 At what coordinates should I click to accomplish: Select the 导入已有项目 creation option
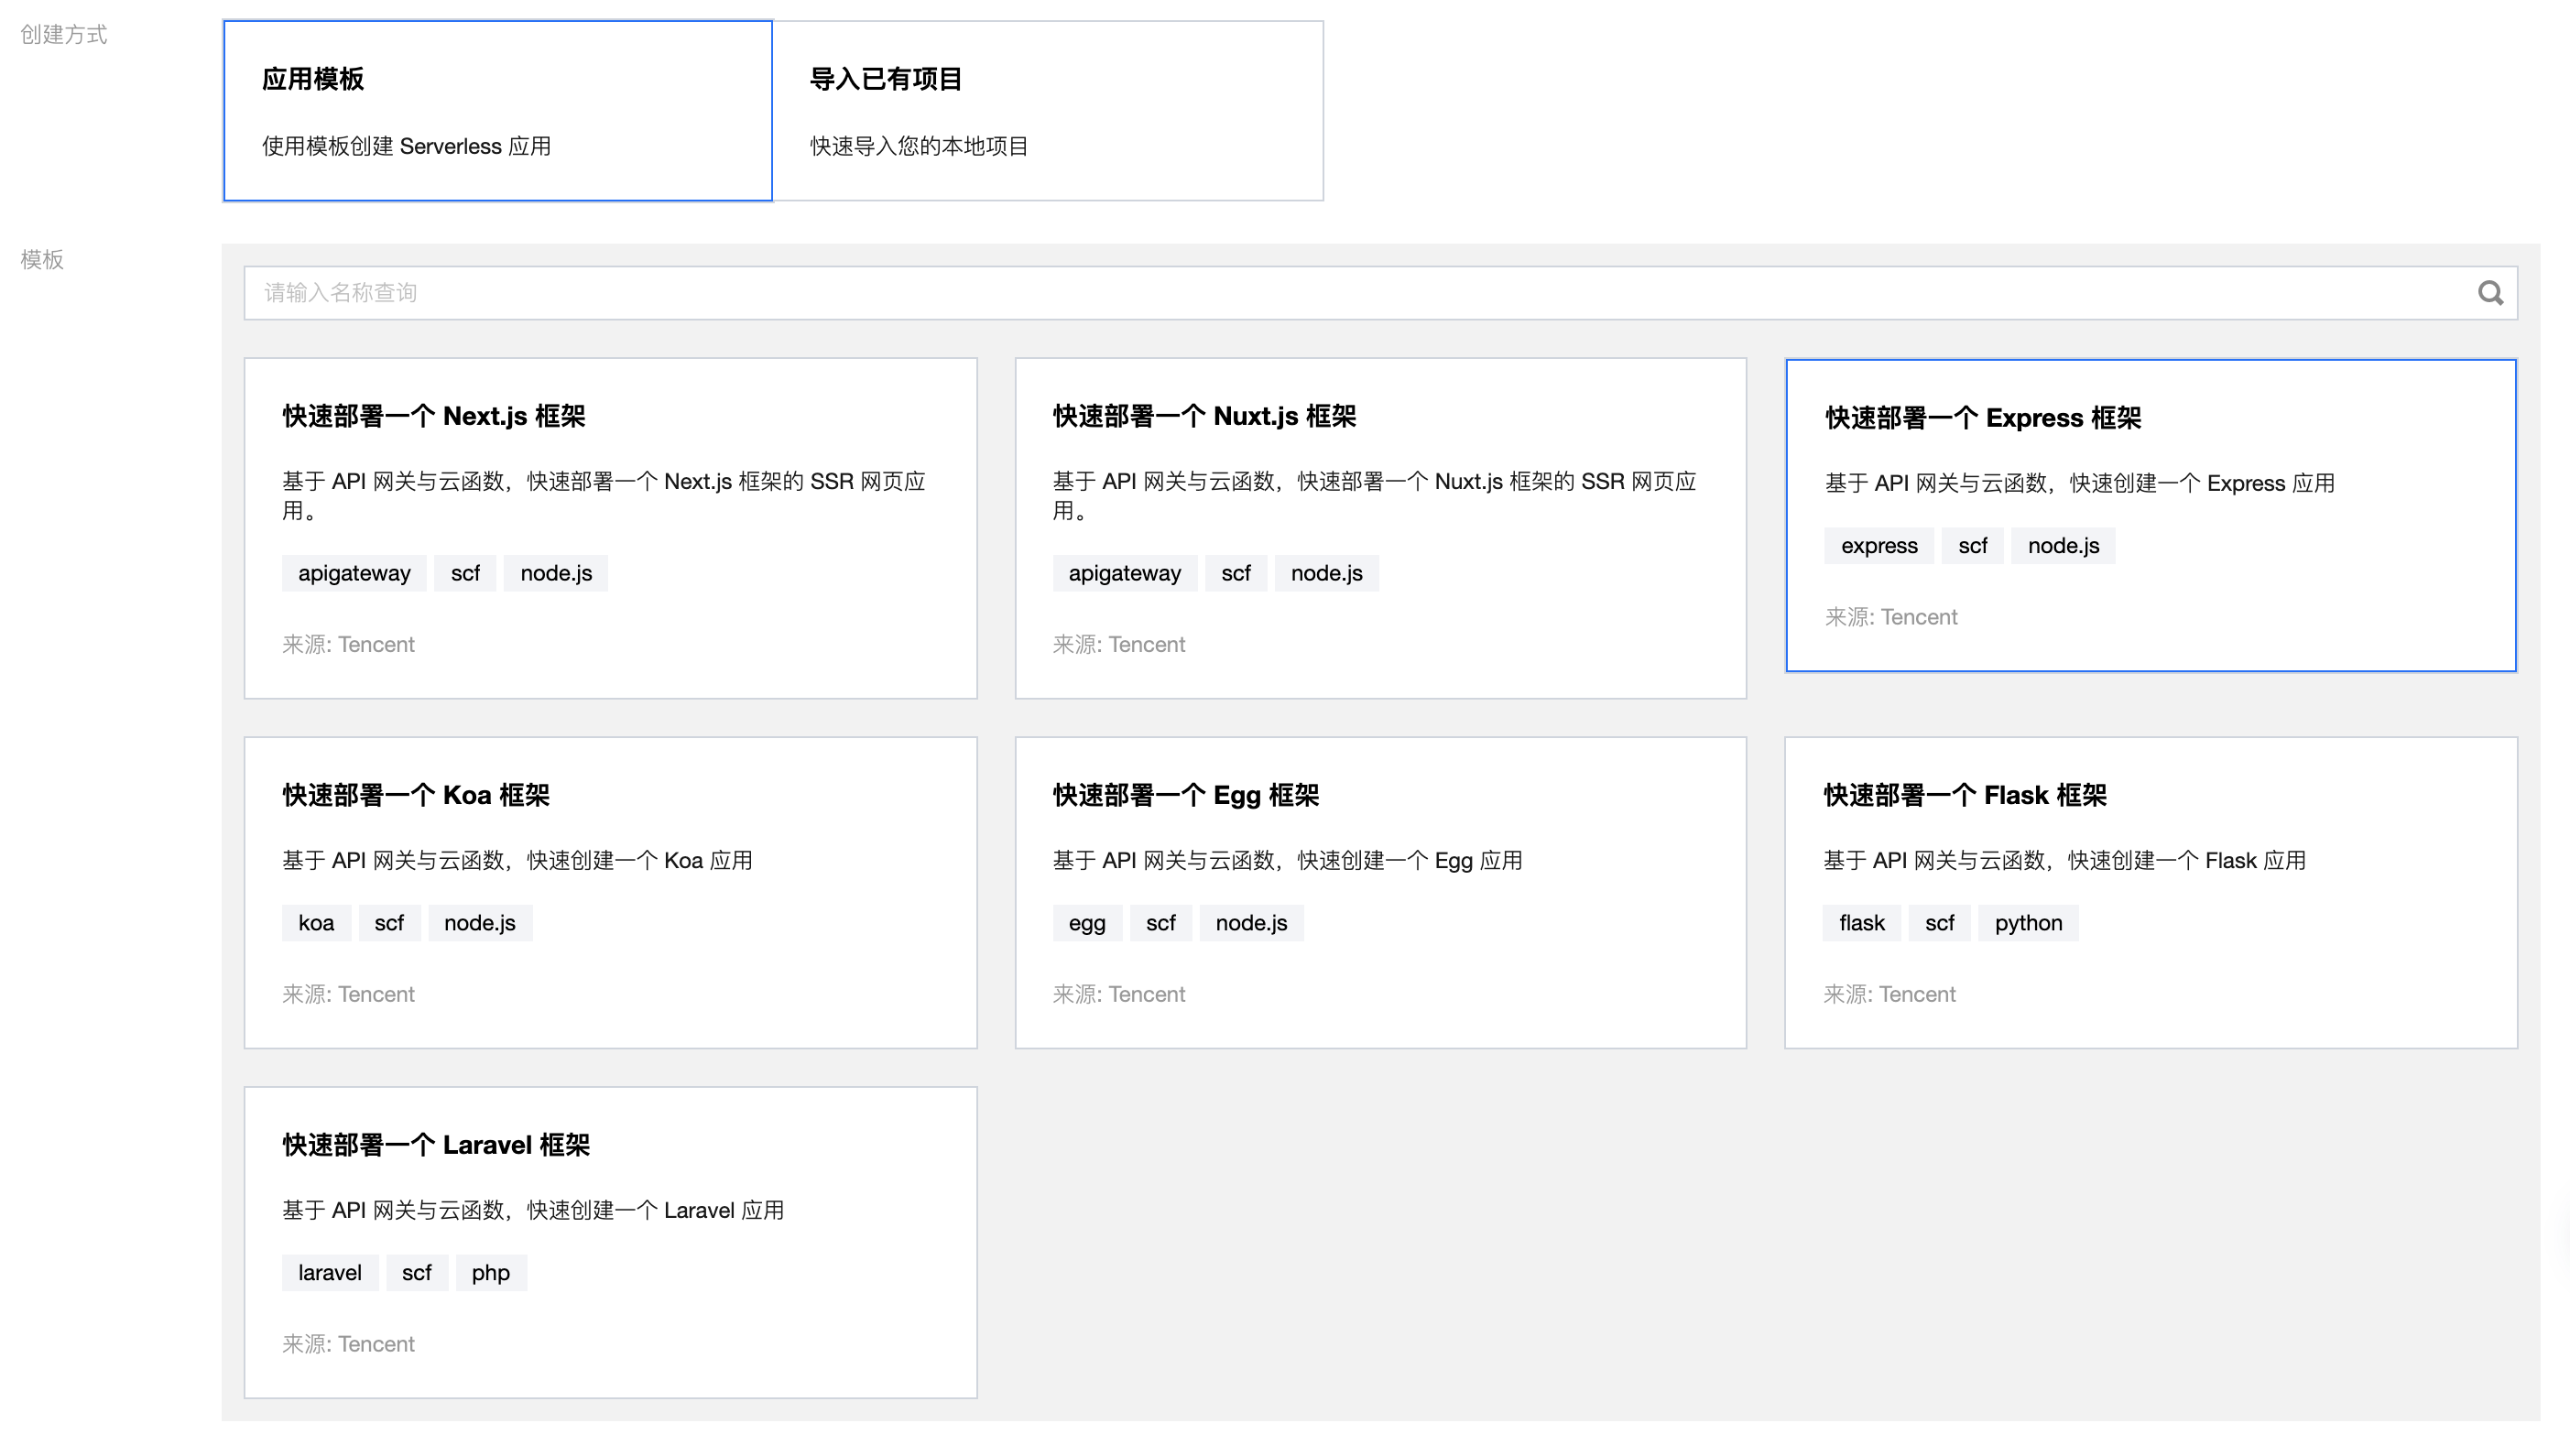pos(1047,110)
